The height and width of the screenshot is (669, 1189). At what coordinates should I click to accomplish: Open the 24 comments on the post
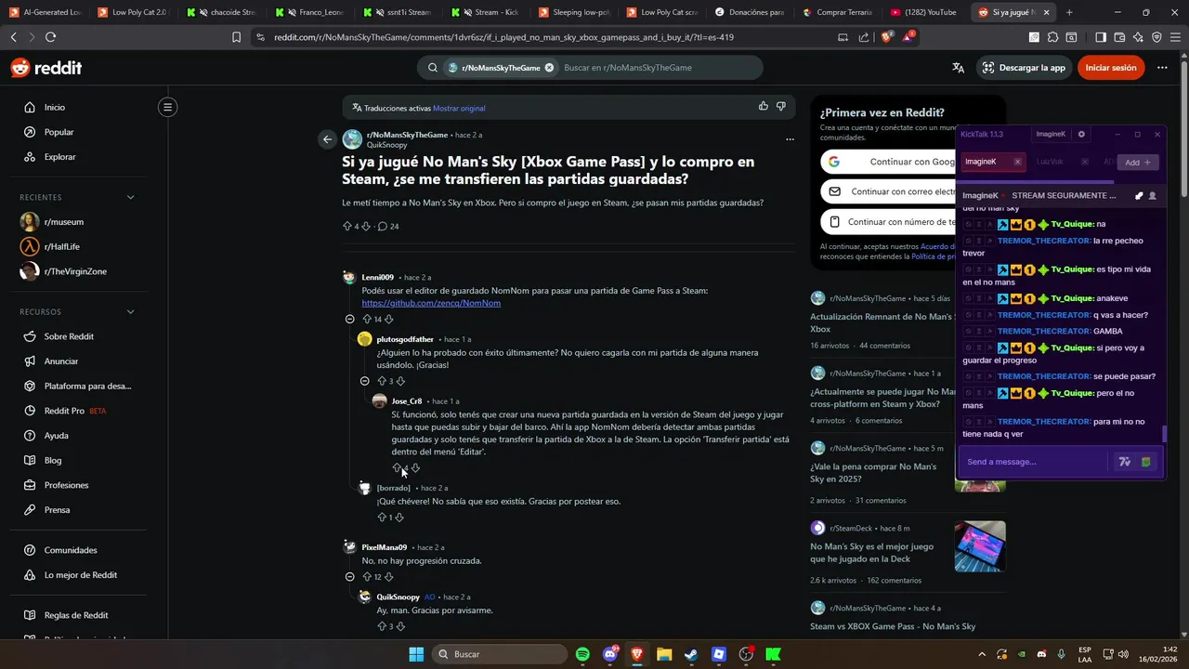pyautogui.click(x=388, y=227)
